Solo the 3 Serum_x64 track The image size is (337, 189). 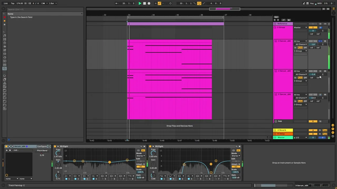pyautogui.click(x=320, y=41)
